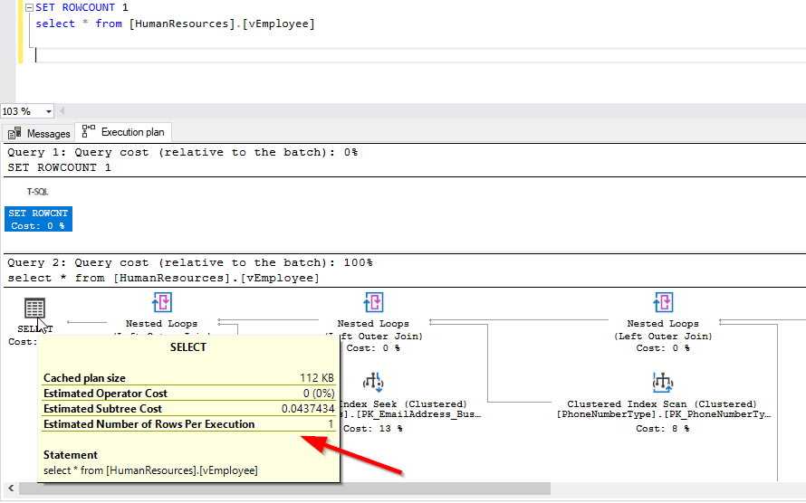Click the [PhoneNumberType].[PK_PhoneNumberTy... label
806x503 pixels.
664,414
